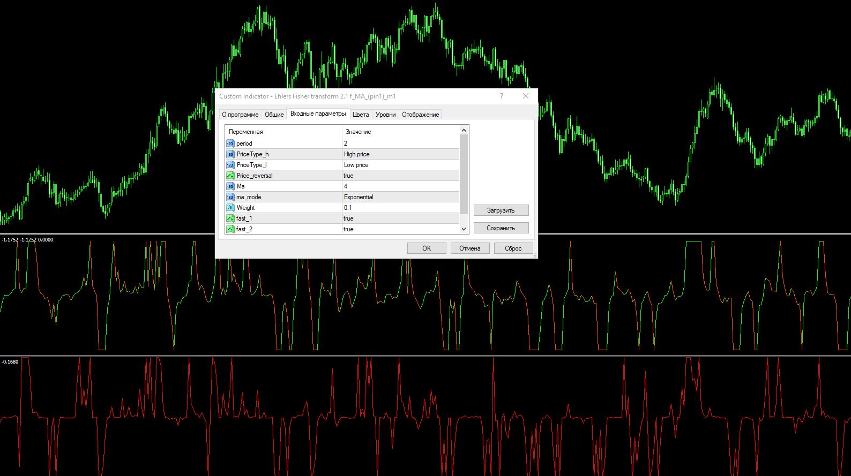Click the type icon beside ma_mode

point(230,197)
